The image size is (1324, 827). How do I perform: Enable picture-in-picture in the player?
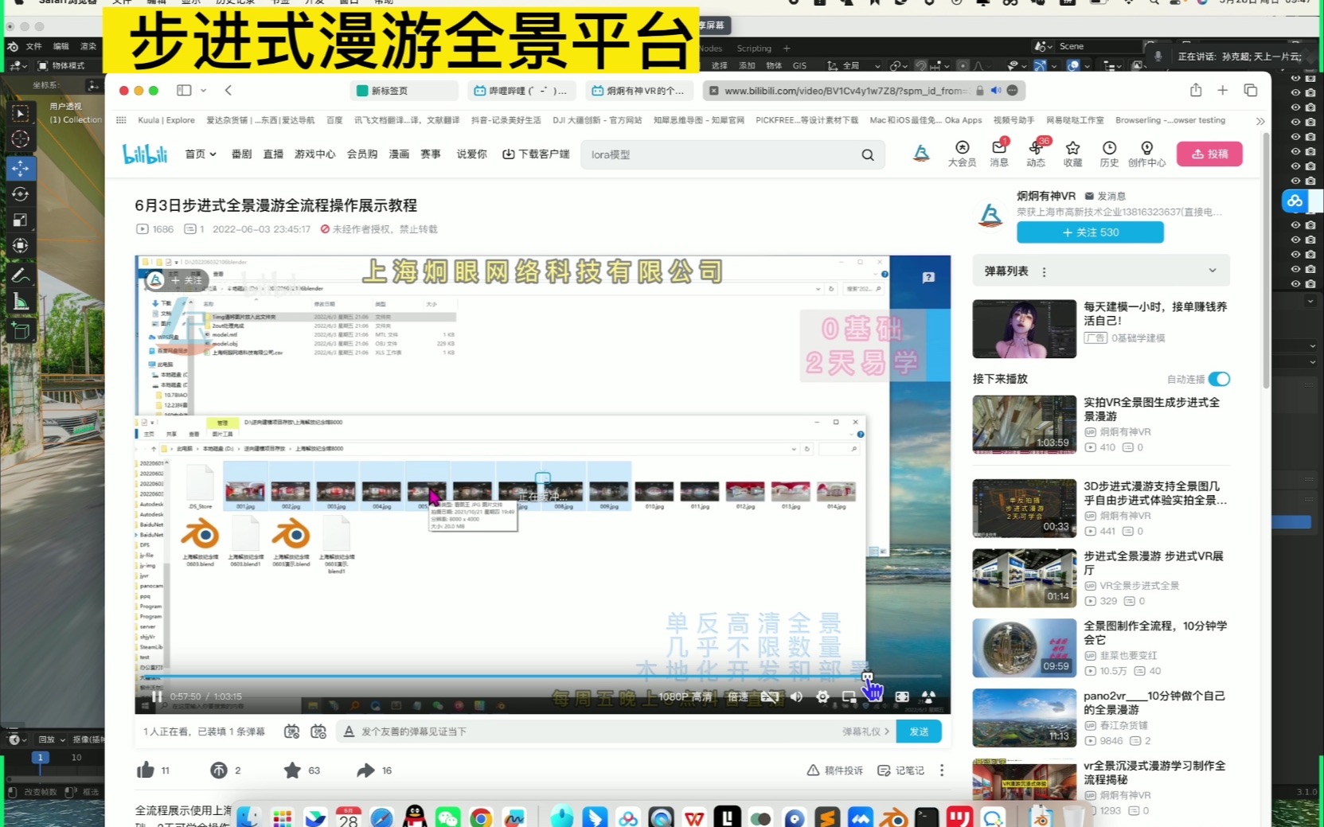[849, 696]
